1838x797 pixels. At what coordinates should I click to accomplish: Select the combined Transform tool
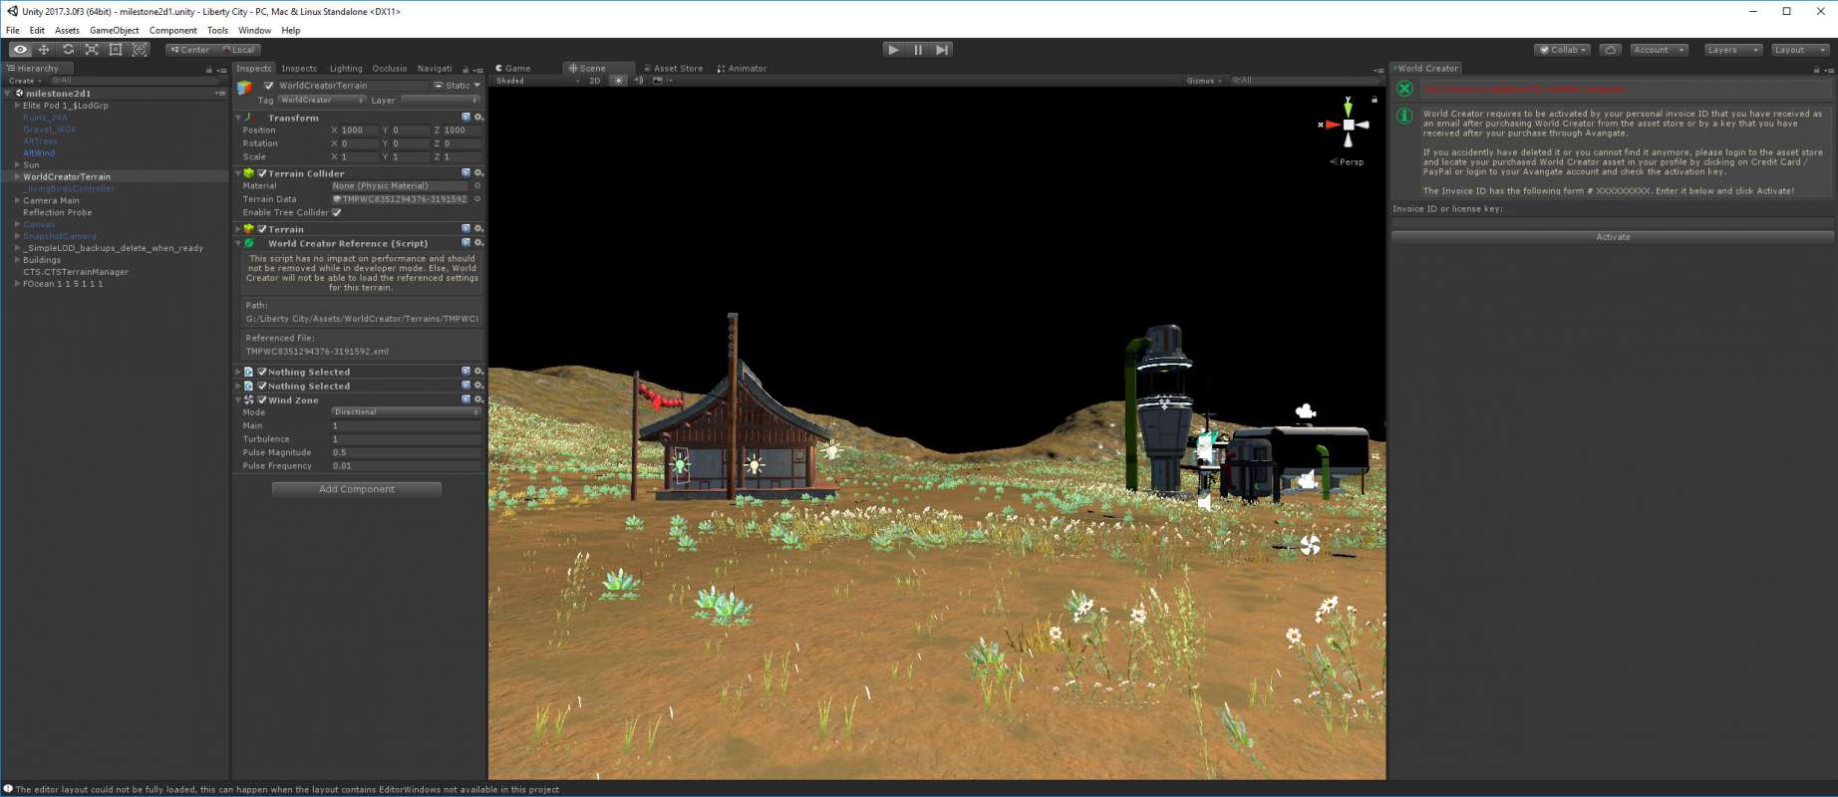(140, 49)
